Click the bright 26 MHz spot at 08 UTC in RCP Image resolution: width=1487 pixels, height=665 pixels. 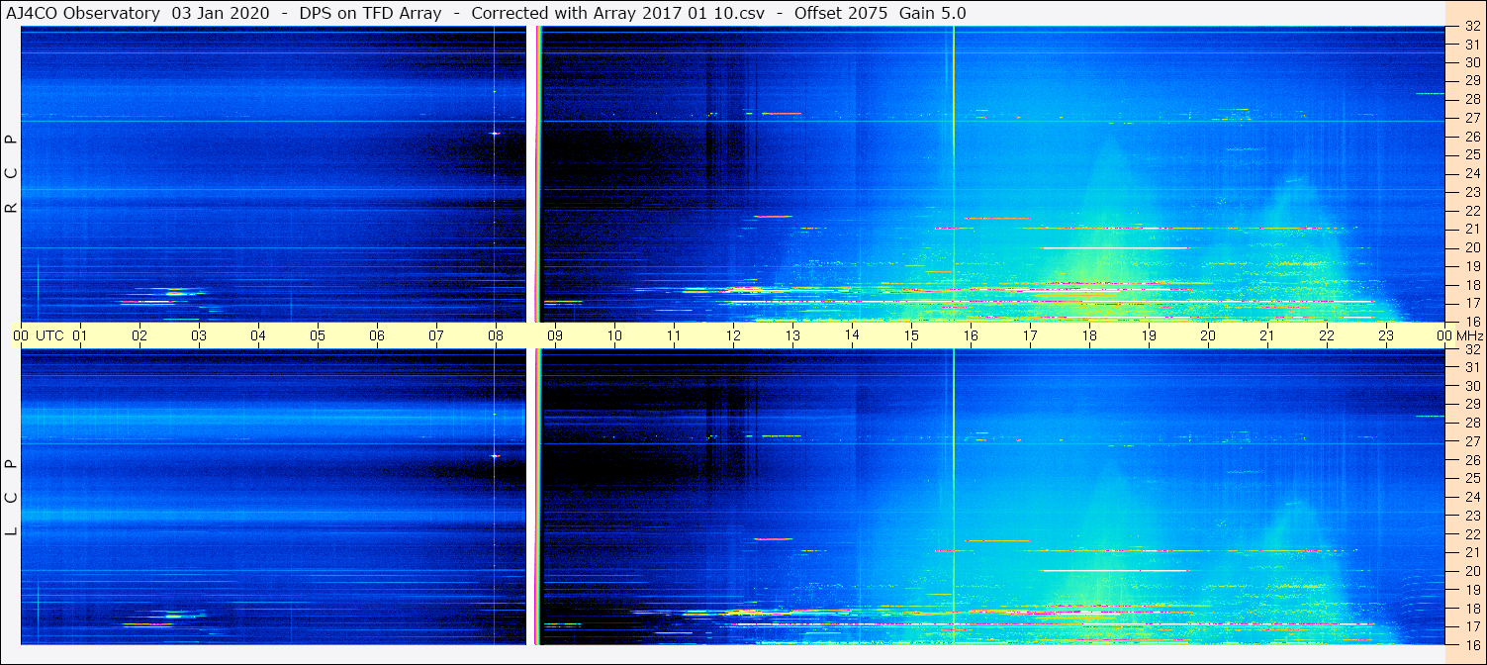click(x=495, y=134)
